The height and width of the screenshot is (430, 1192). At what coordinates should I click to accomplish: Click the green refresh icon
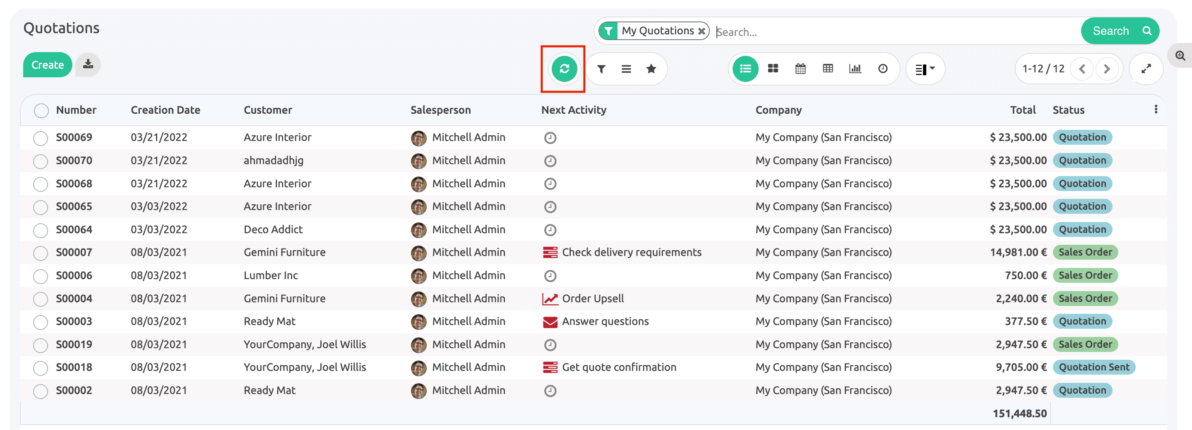coord(564,69)
